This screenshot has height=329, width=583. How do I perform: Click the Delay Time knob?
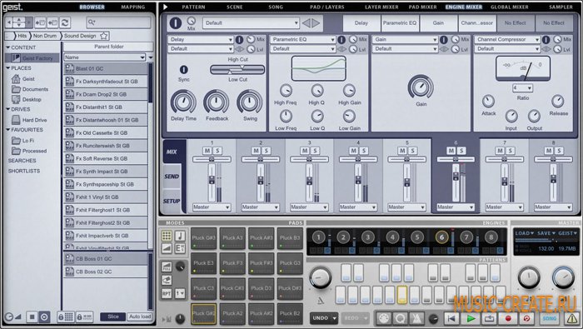click(x=183, y=102)
